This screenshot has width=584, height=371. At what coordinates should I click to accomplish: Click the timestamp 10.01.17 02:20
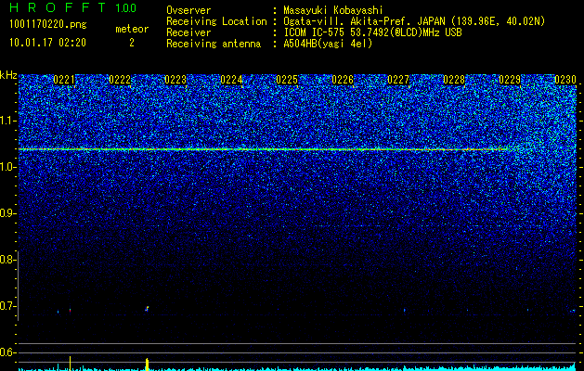pos(47,43)
